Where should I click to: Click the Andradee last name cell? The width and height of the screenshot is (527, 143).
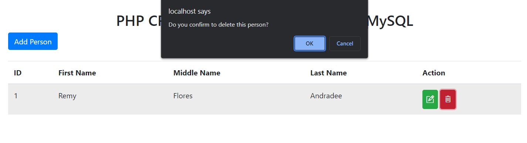point(326,96)
